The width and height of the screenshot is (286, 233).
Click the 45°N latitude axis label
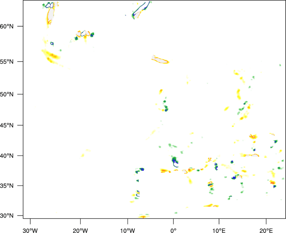click(7, 125)
